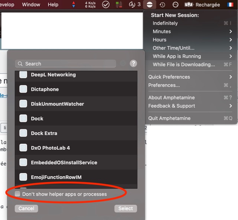The height and width of the screenshot is (220, 238).
Task: Click the Time Machine clock icon
Action: coord(163,5)
